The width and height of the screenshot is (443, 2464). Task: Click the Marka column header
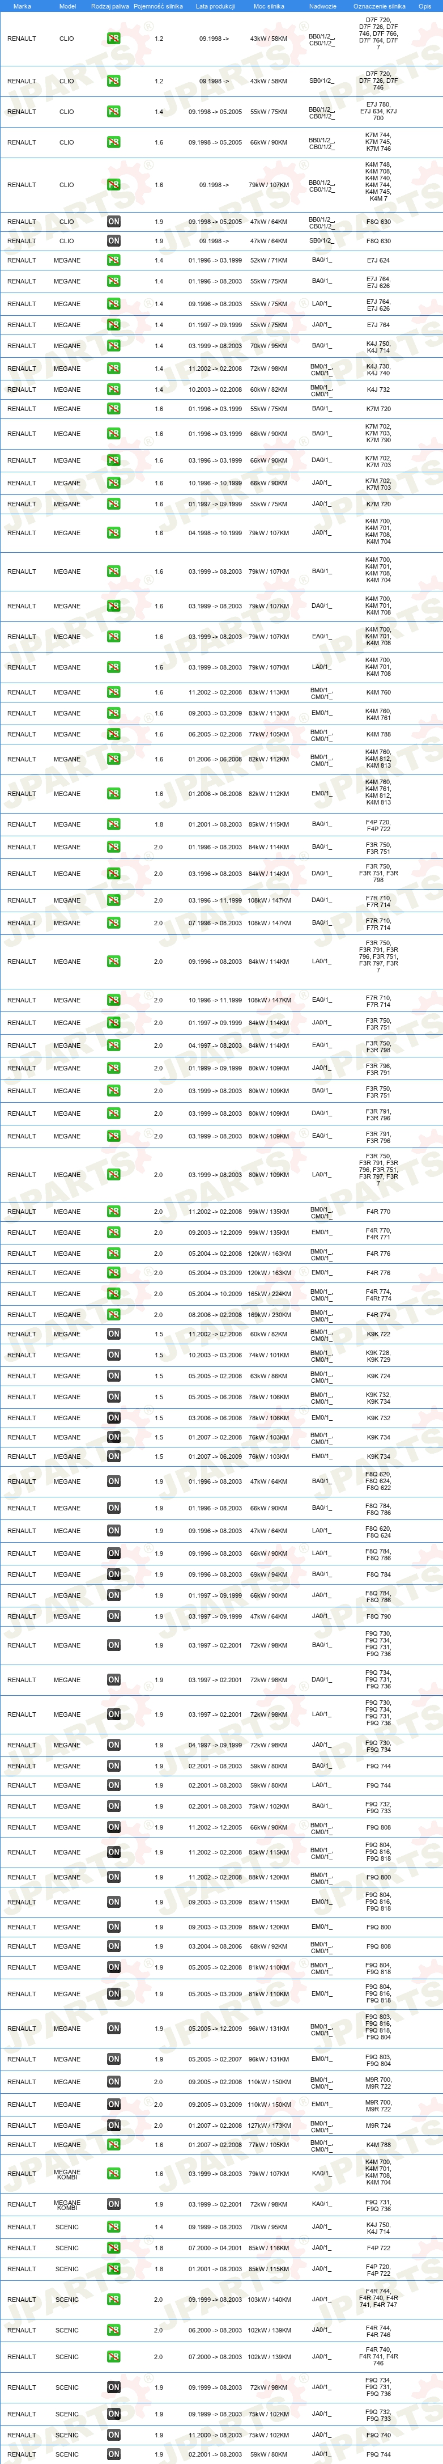22,6
